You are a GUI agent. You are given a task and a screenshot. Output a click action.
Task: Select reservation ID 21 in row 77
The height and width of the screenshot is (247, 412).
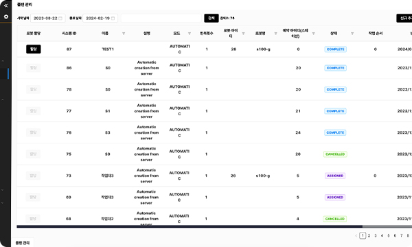click(x=298, y=111)
